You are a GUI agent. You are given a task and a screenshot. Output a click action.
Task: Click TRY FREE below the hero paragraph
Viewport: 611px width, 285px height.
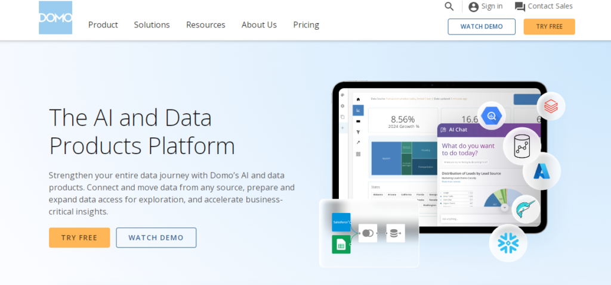pos(79,237)
